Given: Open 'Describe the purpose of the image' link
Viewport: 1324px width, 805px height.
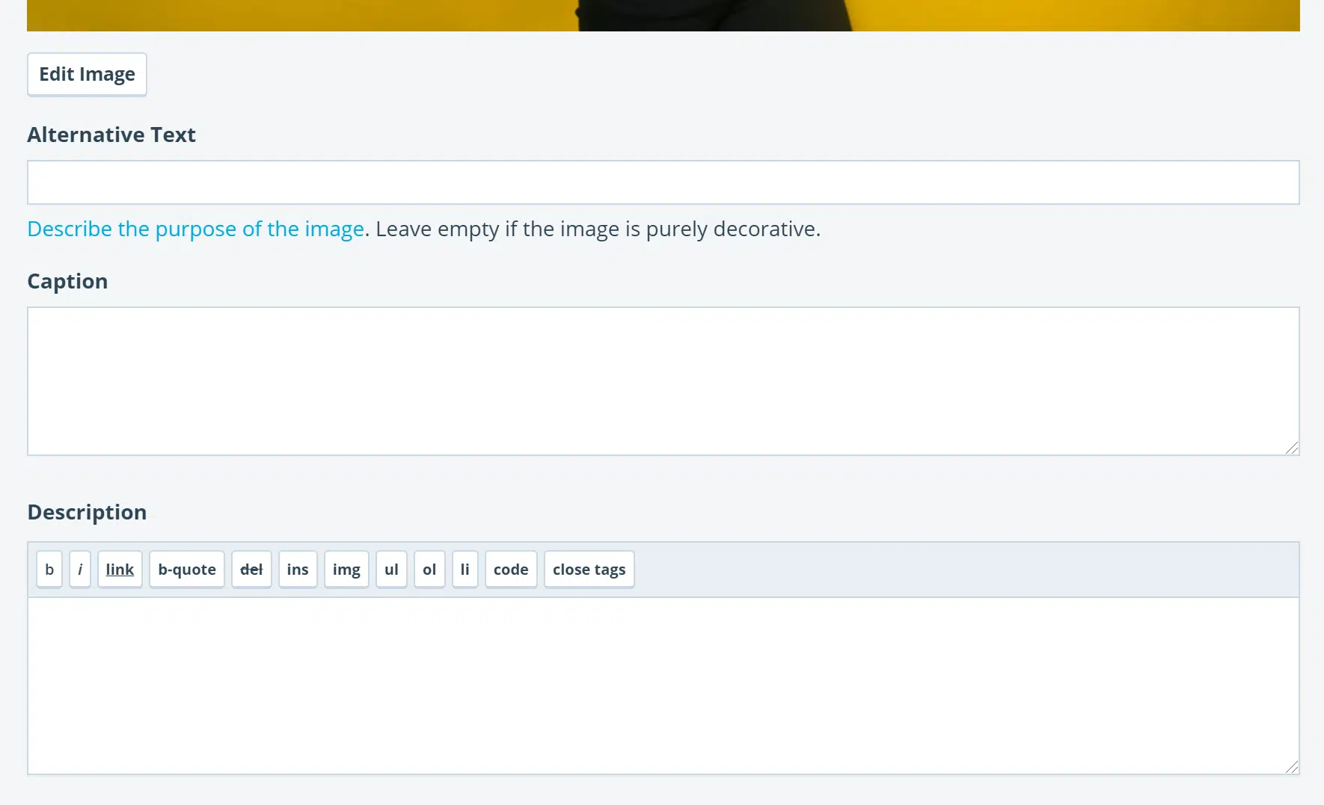Looking at the screenshot, I should coord(195,229).
